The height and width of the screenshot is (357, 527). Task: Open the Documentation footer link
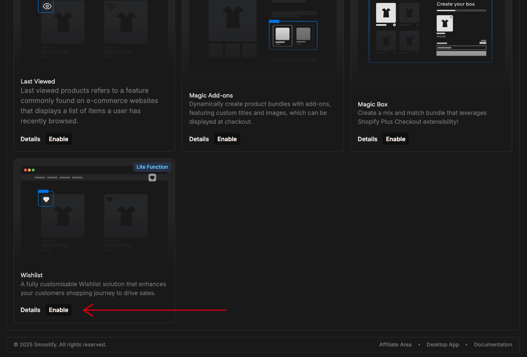click(x=493, y=345)
